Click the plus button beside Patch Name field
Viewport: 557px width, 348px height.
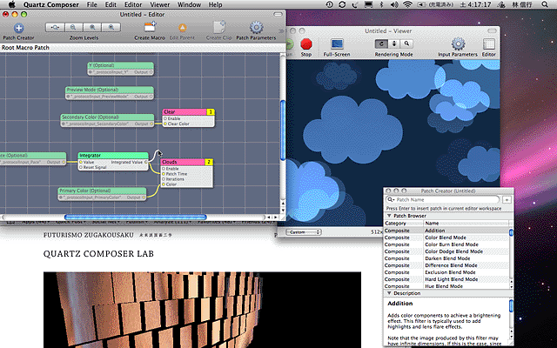[507, 200]
